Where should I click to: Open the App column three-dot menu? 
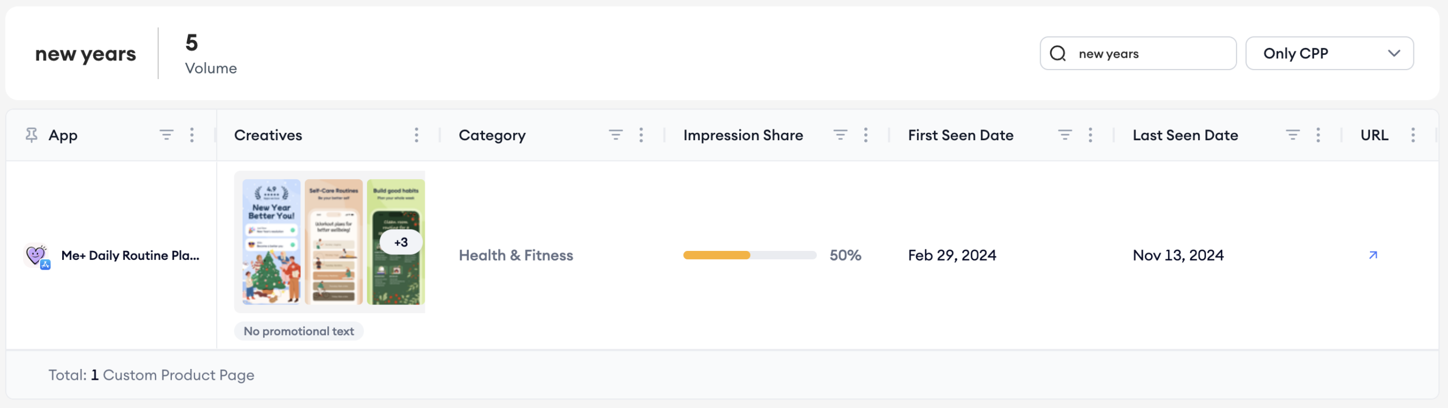[x=192, y=135]
